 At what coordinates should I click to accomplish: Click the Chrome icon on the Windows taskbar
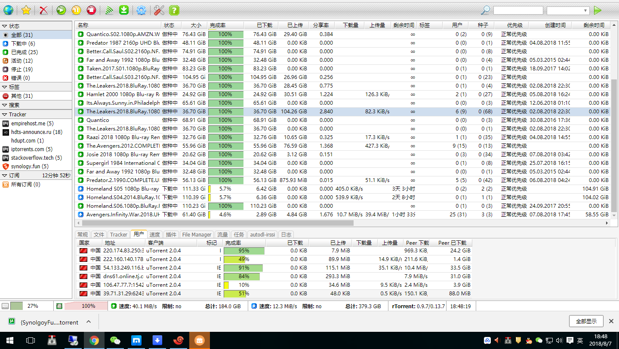tap(94, 340)
